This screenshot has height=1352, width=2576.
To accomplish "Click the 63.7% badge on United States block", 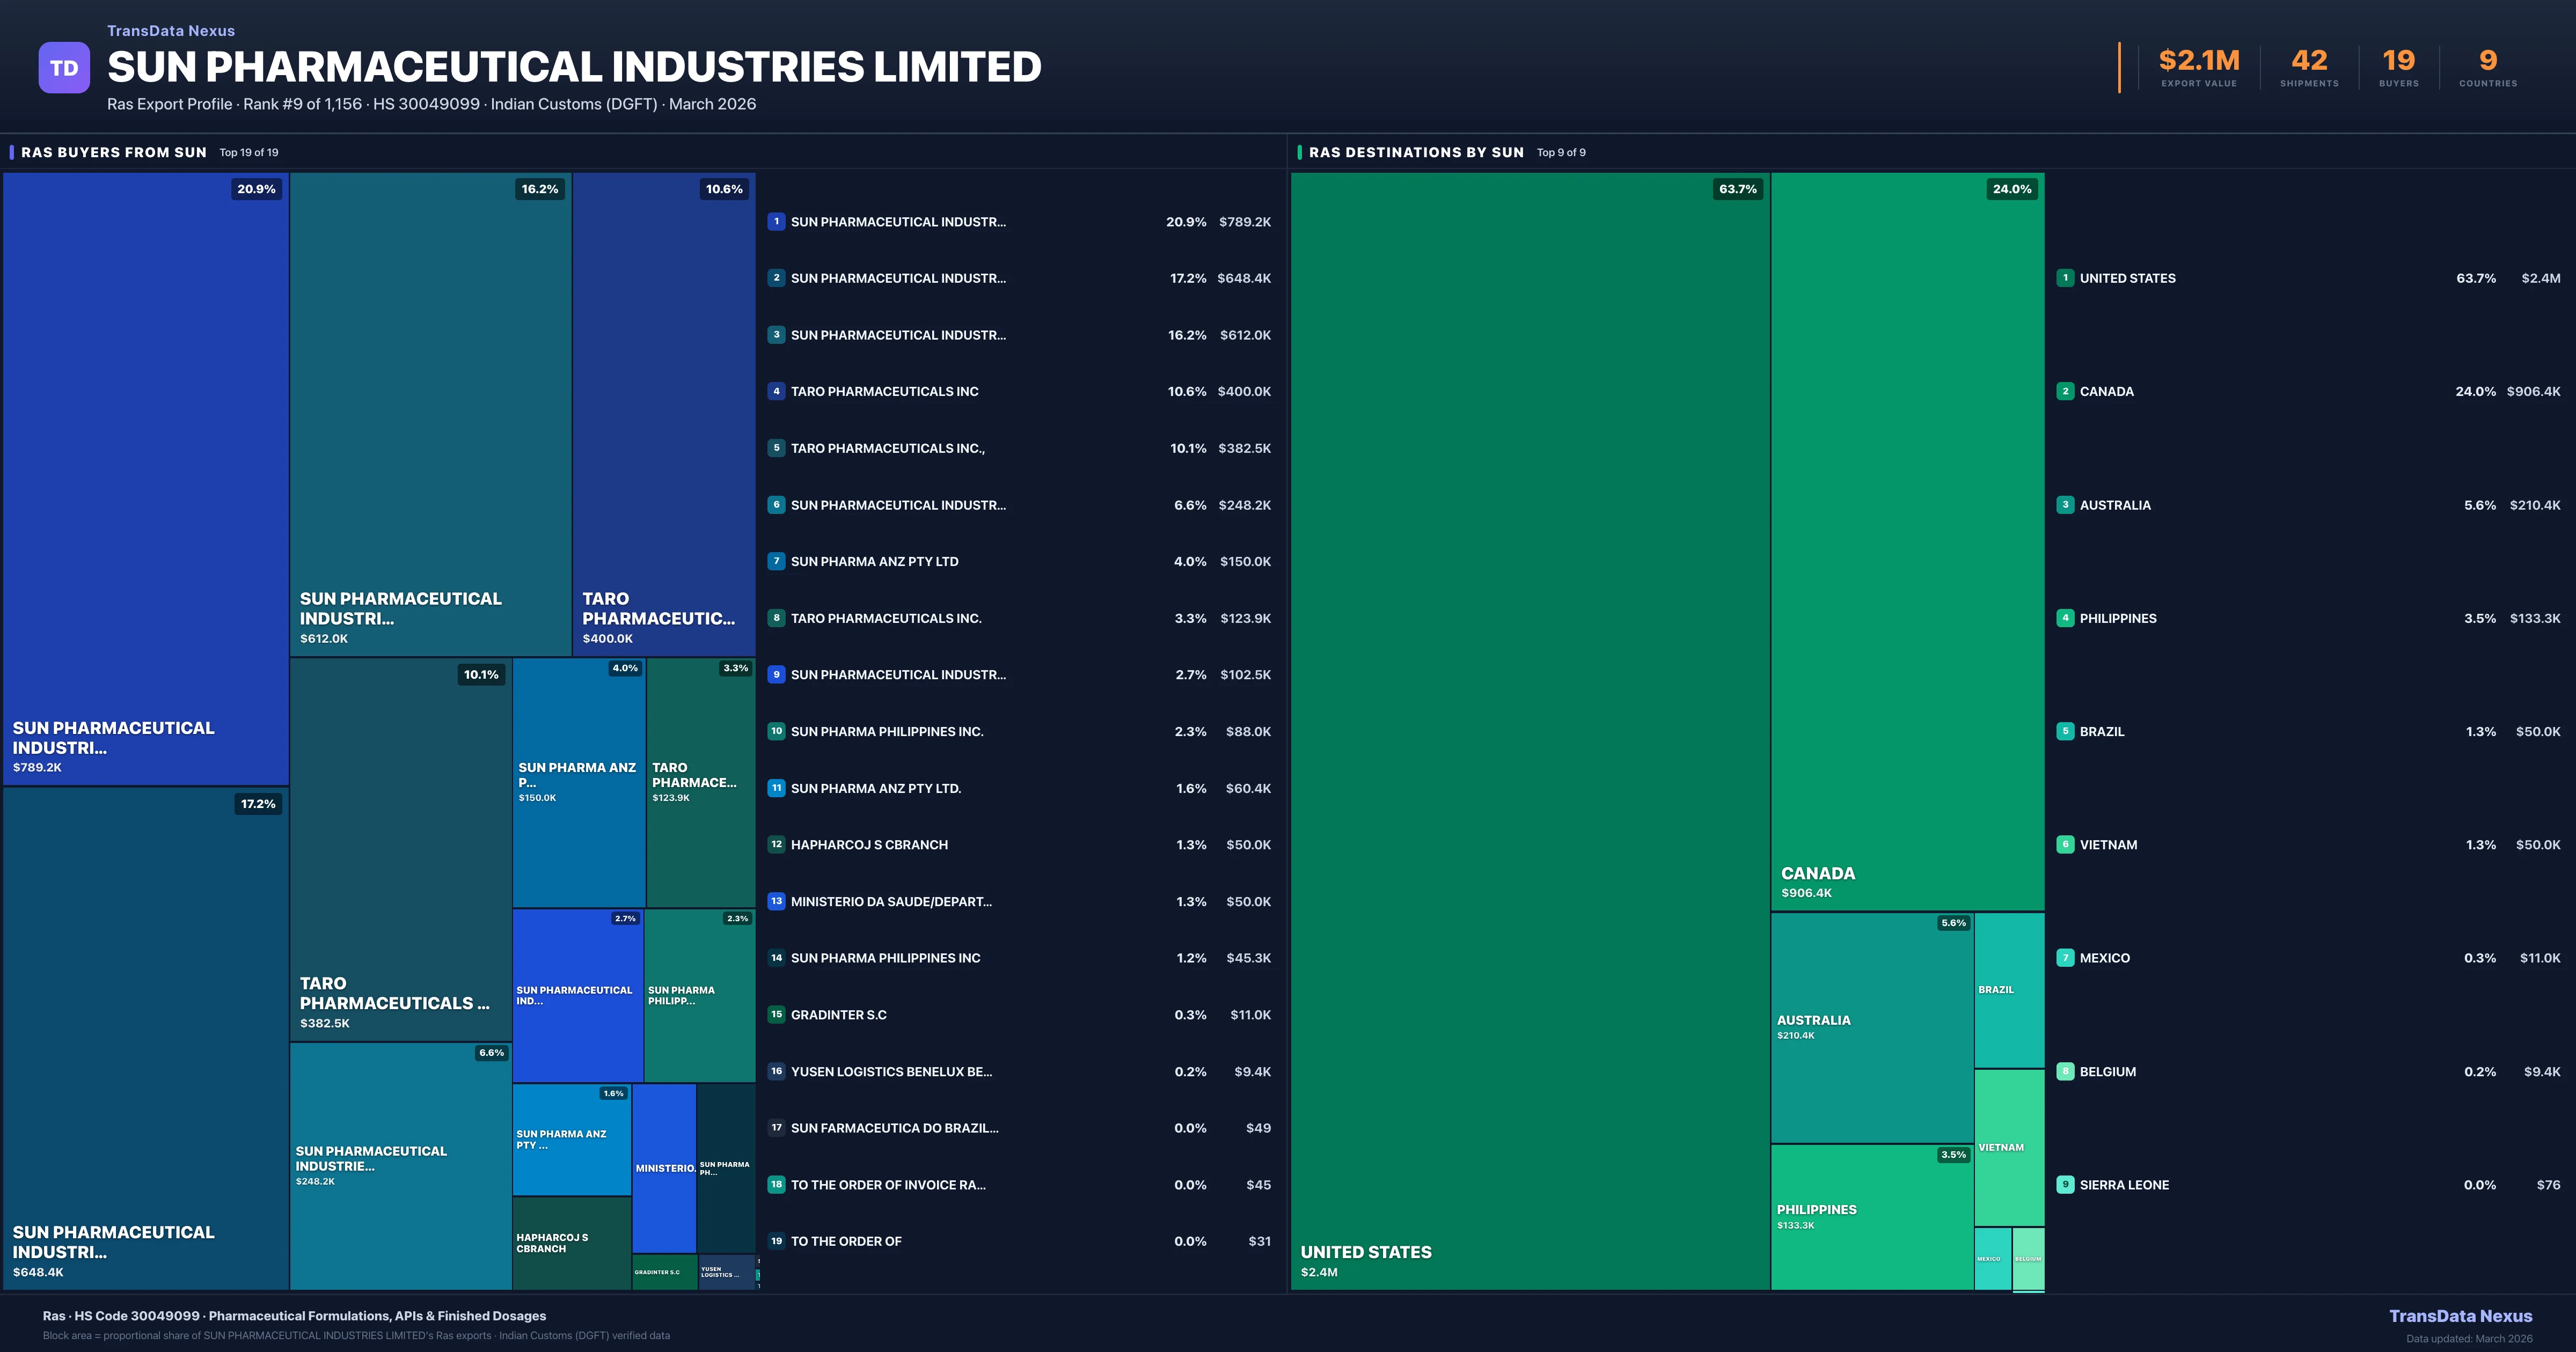I will (x=1737, y=188).
